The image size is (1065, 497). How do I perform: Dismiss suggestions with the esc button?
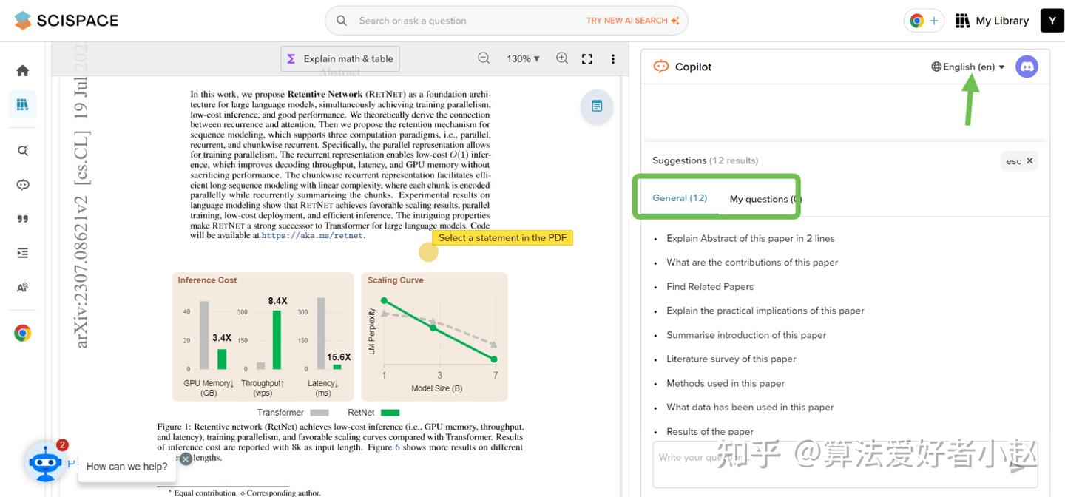[x=1020, y=160]
